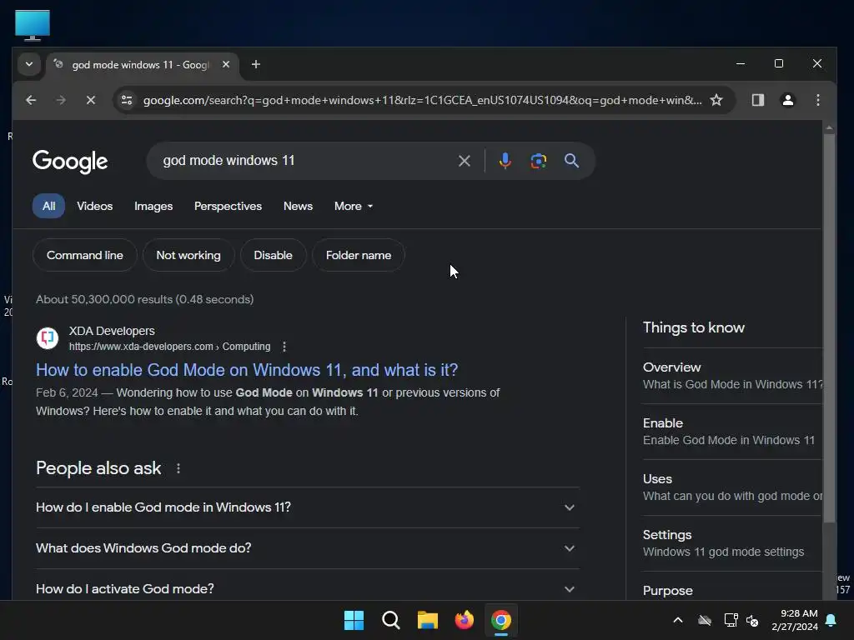Click the scrollbar up arrow
Viewport: 854px width, 640px height.
click(829, 127)
